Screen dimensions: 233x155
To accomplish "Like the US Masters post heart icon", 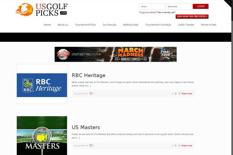I will (91, 146).
